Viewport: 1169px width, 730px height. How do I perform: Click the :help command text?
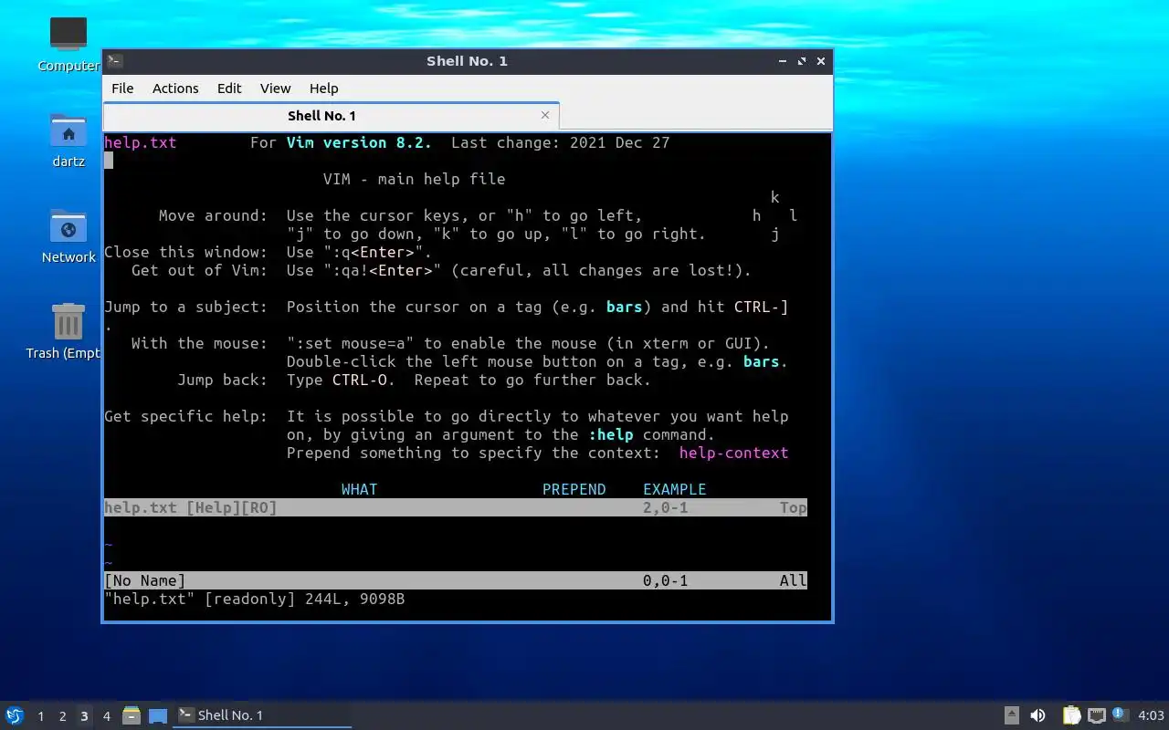(x=611, y=434)
